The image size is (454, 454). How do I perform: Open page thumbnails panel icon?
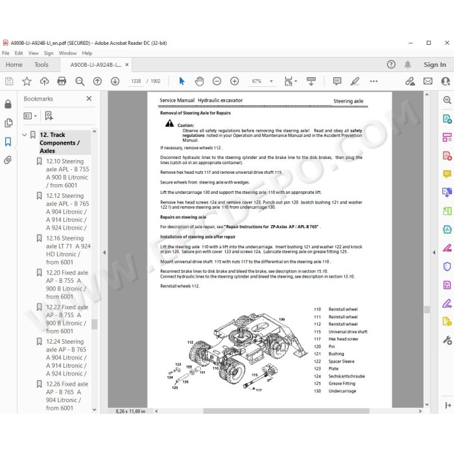(8, 123)
